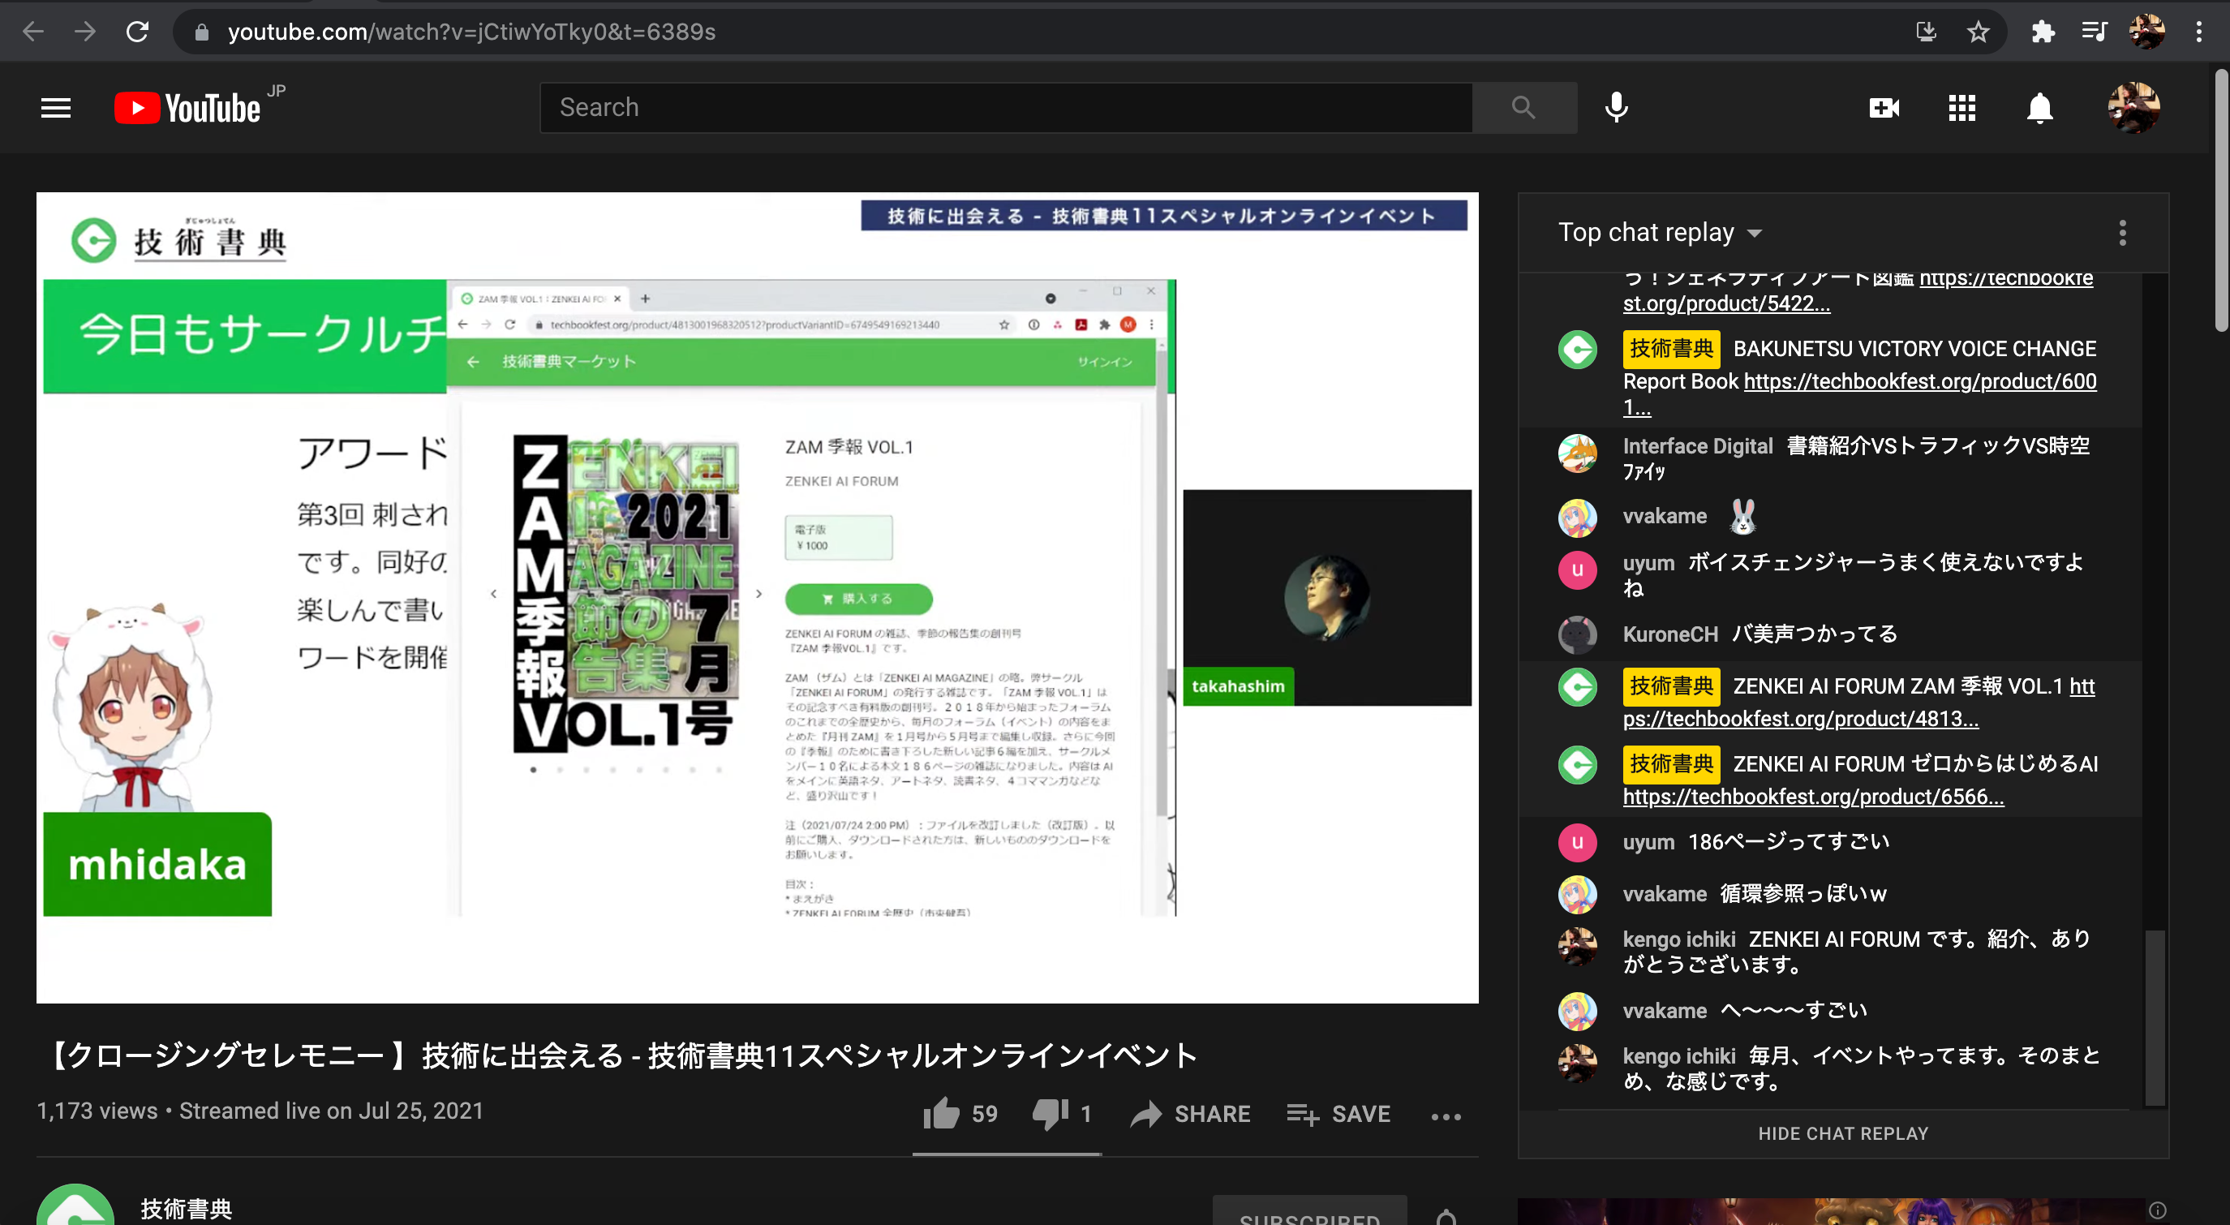The image size is (2230, 1225).
Task: Click the Interface Digital chat author name
Action: point(1698,447)
